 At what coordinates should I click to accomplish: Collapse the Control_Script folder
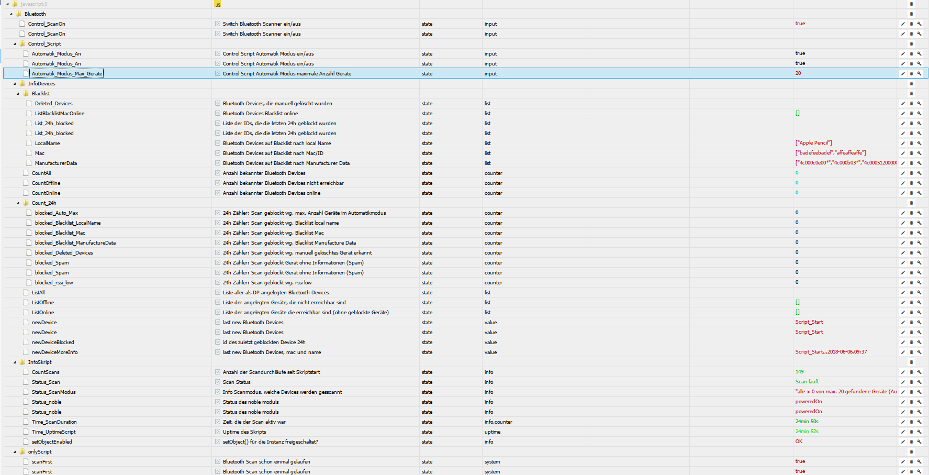(x=15, y=44)
